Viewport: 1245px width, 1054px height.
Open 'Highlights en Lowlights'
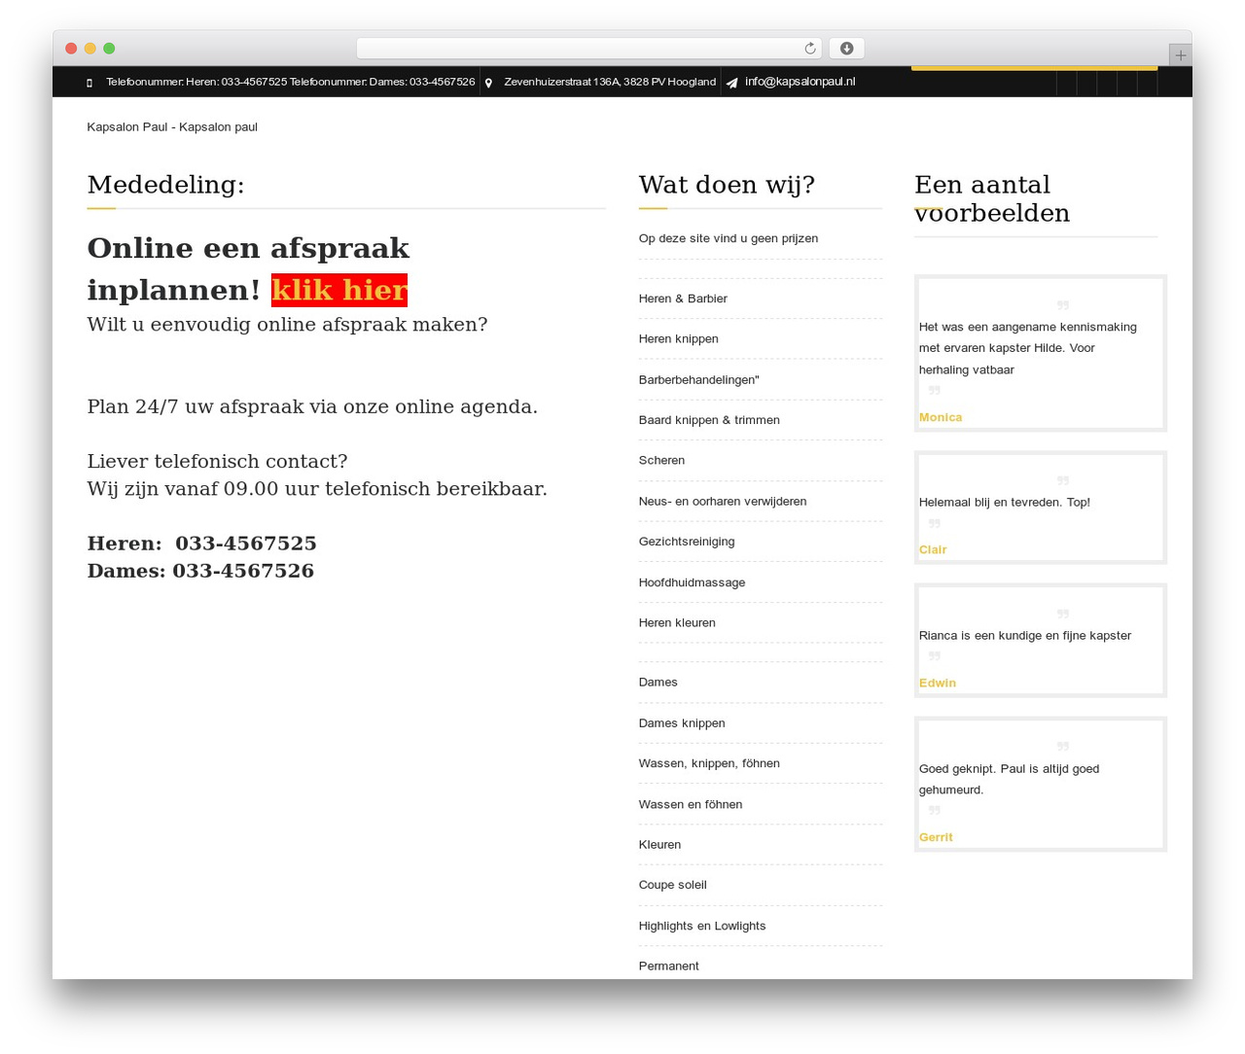tap(702, 926)
